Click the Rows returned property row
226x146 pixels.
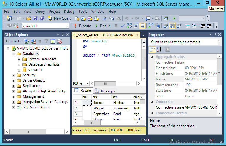(x=185, y=85)
